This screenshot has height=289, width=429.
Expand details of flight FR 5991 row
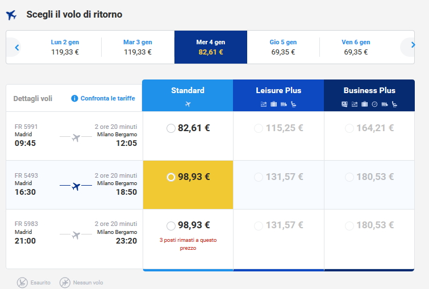pos(74,136)
